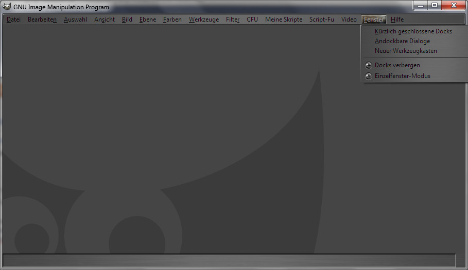Screen dimensions: 468x270
Task: Open the CFU menu
Action: [252, 20]
